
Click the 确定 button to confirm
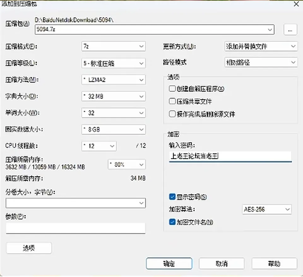[x=169, y=263]
